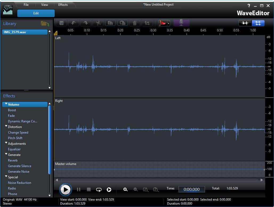Click the zoom in magnifier
Viewport: 274px width, 207px height.
pyautogui.click(x=125, y=189)
